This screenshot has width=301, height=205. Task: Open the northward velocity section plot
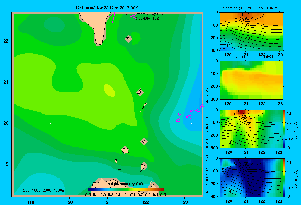tap(251, 129)
